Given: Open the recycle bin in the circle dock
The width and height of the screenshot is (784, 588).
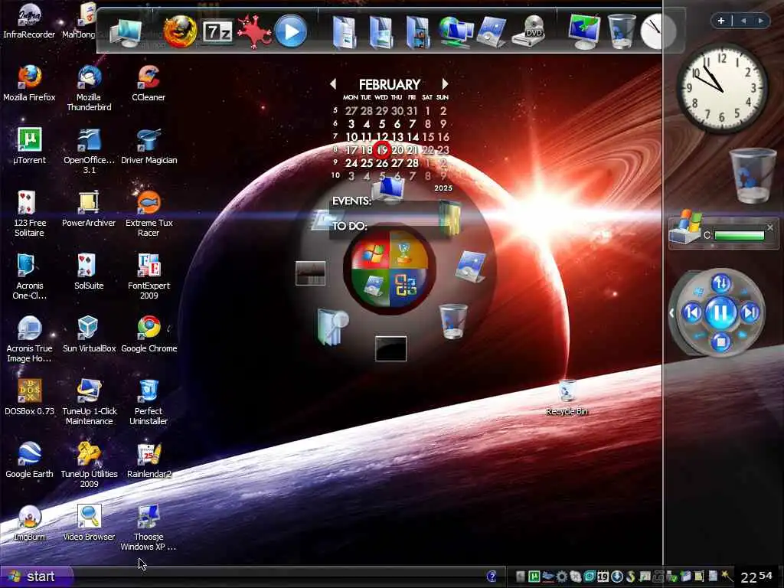Looking at the screenshot, I should click(453, 322).
